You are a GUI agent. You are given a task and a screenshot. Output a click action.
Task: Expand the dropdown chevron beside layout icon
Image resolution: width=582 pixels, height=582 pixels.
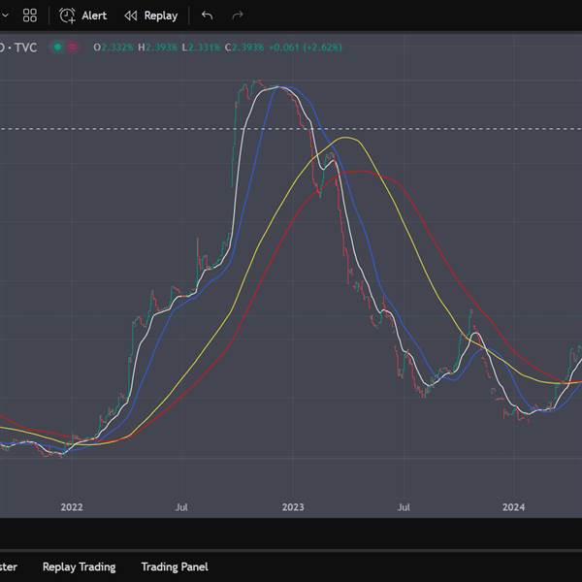6,16
